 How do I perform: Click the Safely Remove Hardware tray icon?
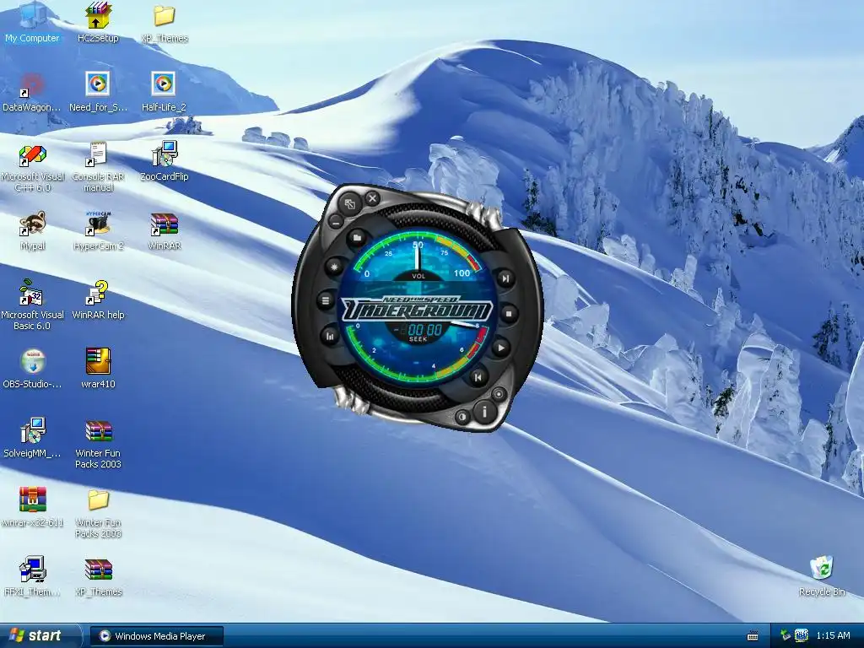[x=786, y=635]
